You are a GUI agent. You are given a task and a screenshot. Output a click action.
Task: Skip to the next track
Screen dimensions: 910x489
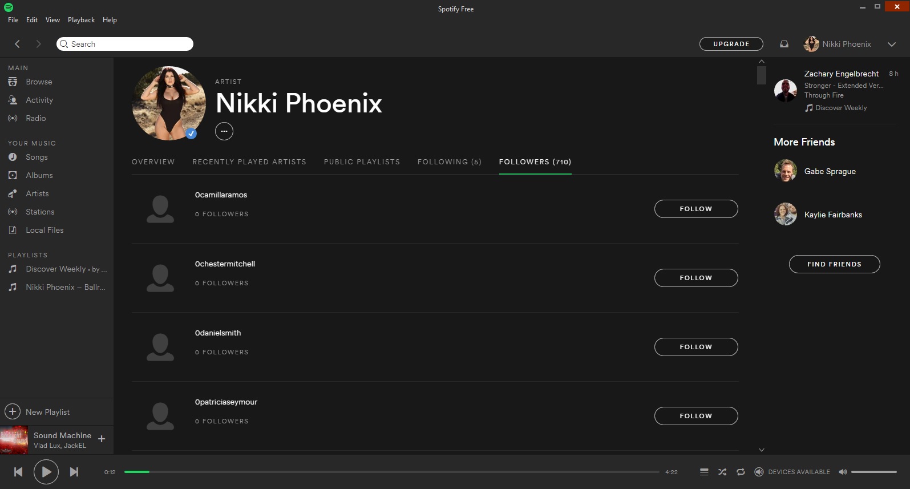click(x=74, y=472)
